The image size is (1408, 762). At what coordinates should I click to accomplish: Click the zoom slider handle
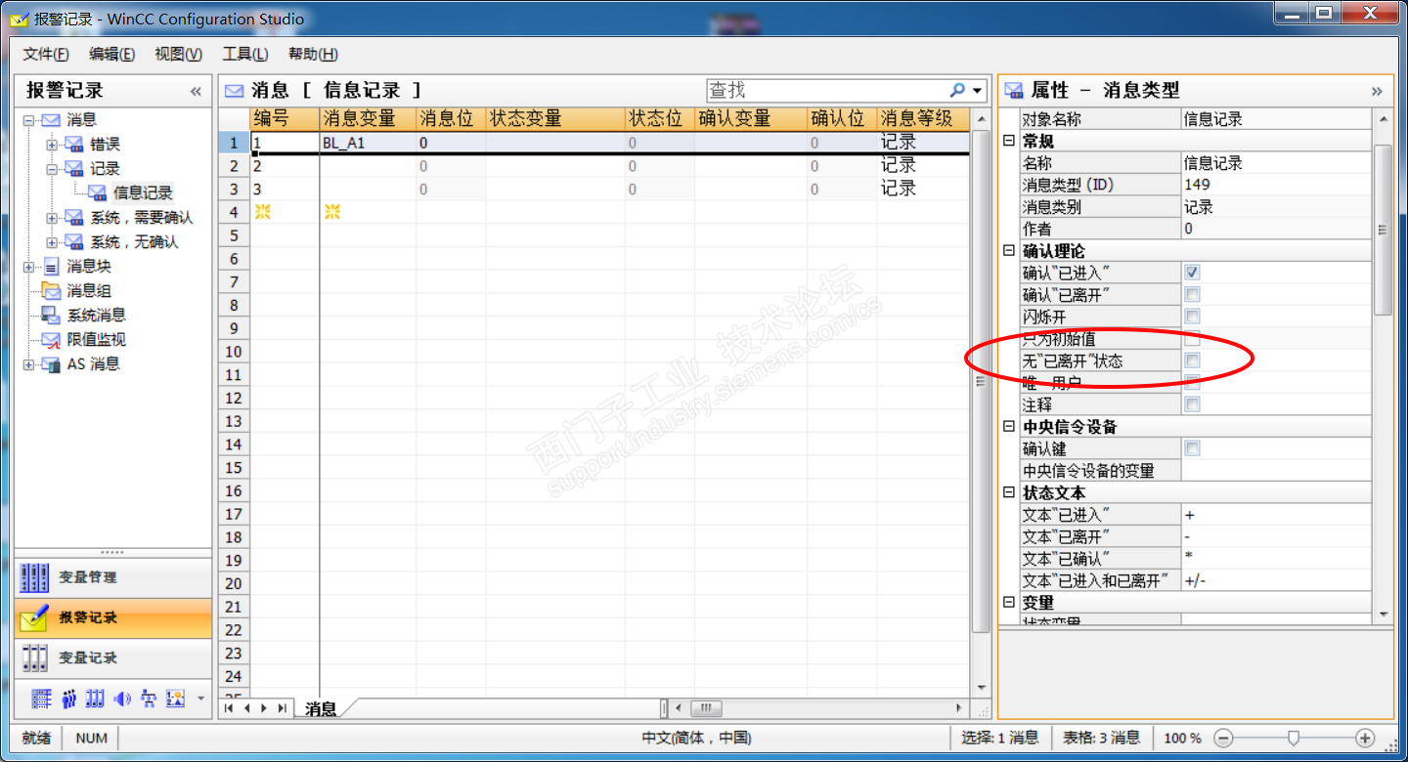pyautogui.click(x=1294, y=738)
